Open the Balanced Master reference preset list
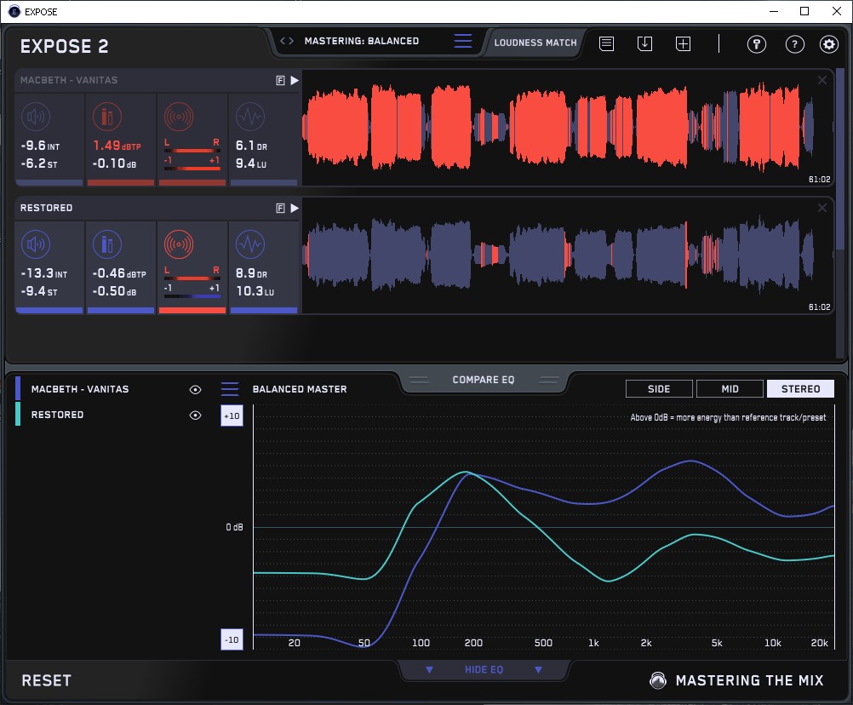The image size is (853, 705). [x=230, y=389]
